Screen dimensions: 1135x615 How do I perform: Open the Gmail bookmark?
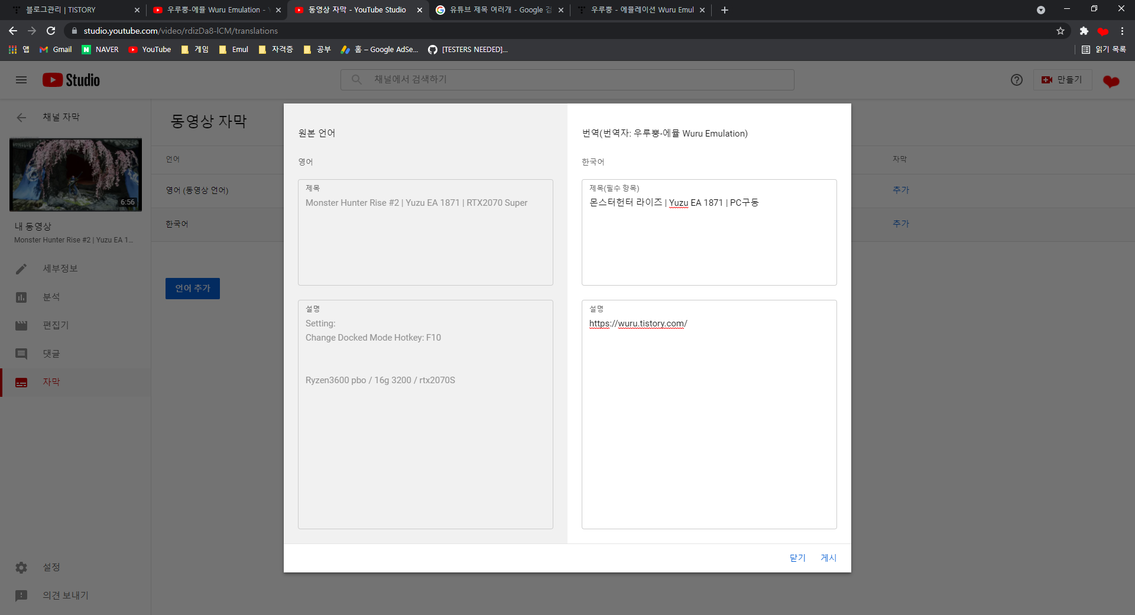[x=56, y=50]
